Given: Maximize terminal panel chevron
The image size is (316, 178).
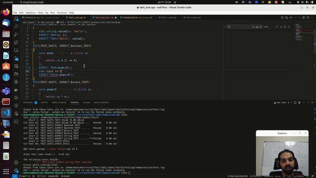Looking at the screenshot, I should [x=308, y=103].
